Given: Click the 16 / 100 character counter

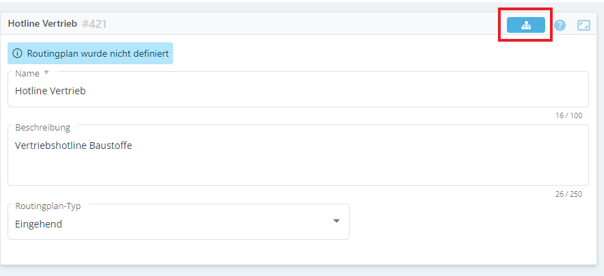Looking at the screenshot, I should click(x=568, y=115).
